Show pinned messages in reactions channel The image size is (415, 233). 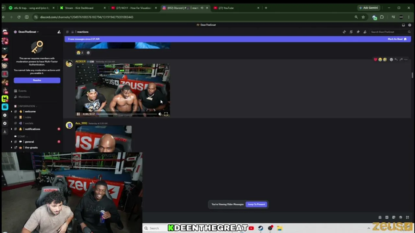coord(358,32)
